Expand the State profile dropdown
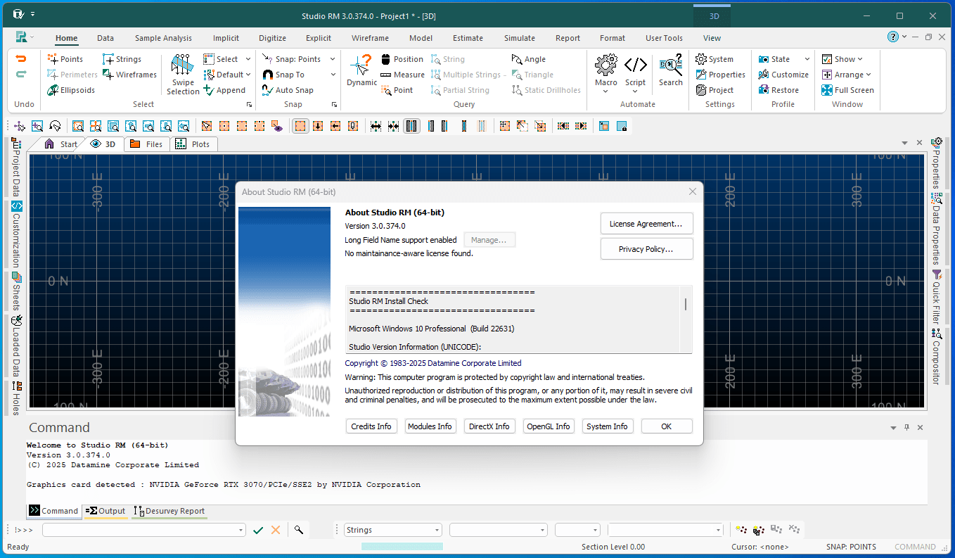Image resolution: width=955 pixels, height=558 pixels. click(807, 59)
